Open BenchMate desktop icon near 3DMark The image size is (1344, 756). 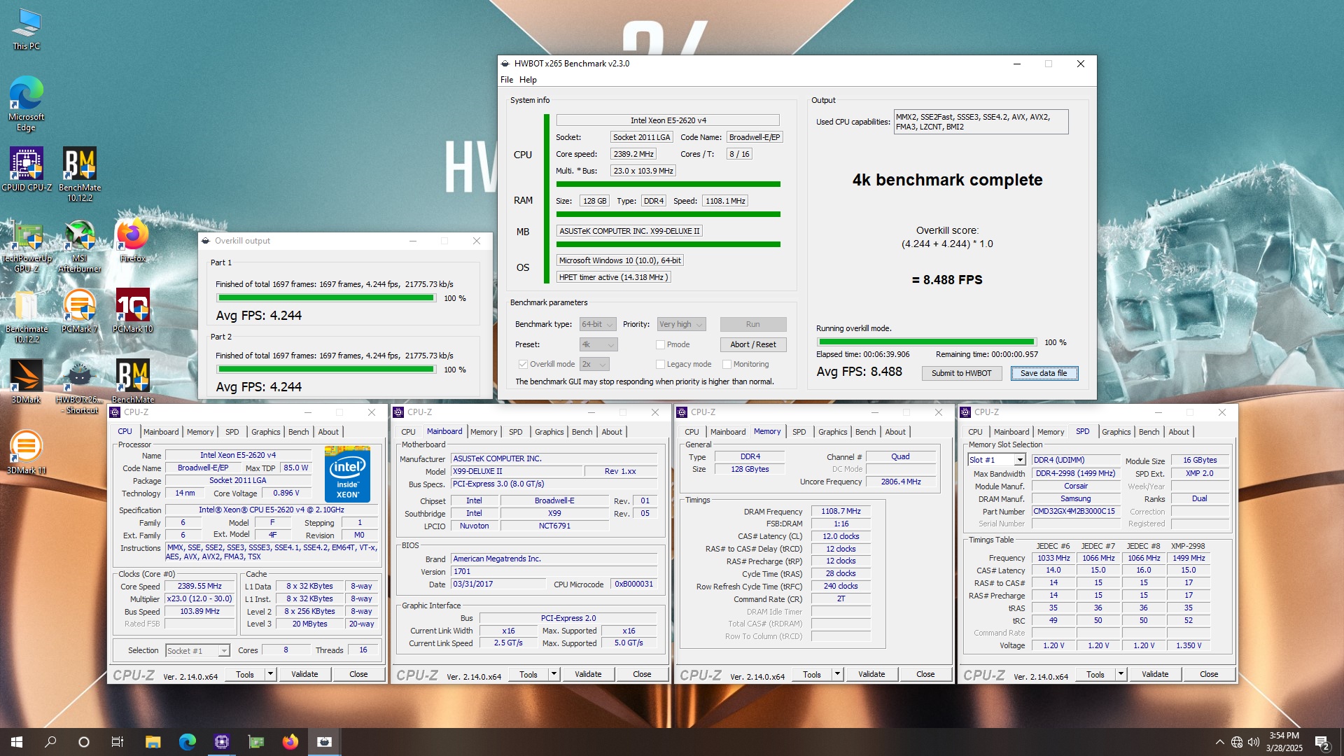click(x=133, y=382)
